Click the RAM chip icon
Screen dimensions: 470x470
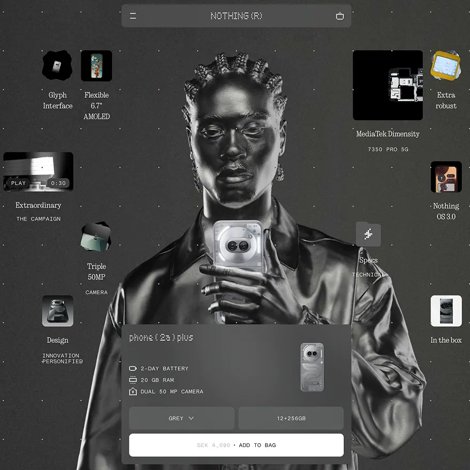click(133, 380)
